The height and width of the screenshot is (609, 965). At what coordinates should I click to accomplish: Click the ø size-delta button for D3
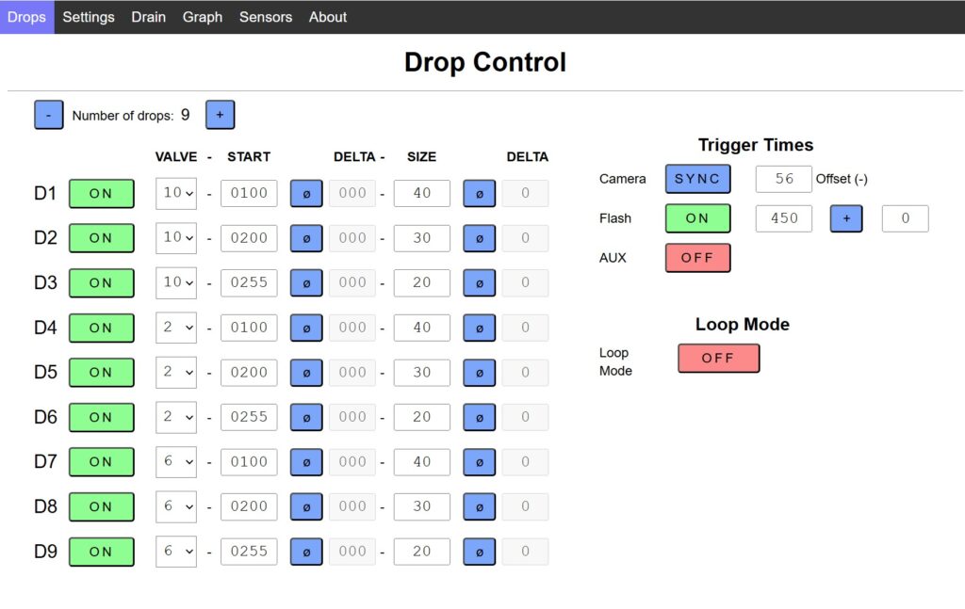(479, 282)
